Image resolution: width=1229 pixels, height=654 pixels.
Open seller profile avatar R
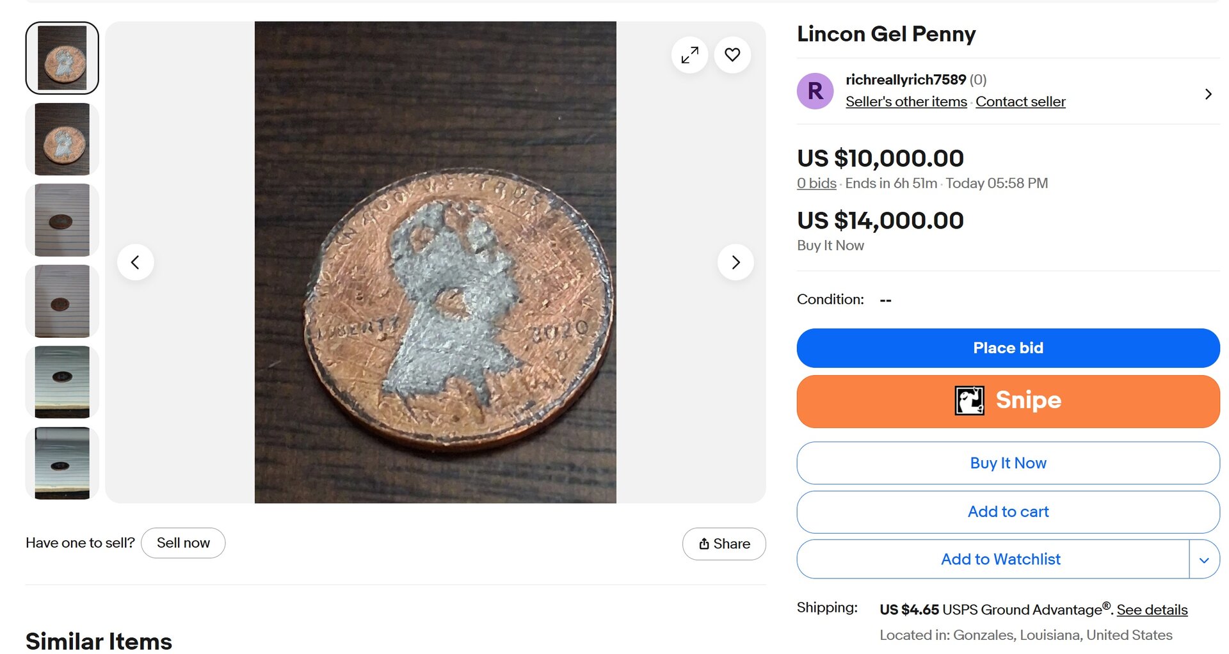tap(815, 91)
